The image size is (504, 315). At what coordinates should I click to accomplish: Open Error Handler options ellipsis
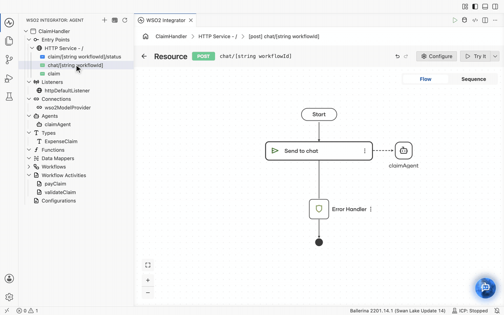pos(370,209)
